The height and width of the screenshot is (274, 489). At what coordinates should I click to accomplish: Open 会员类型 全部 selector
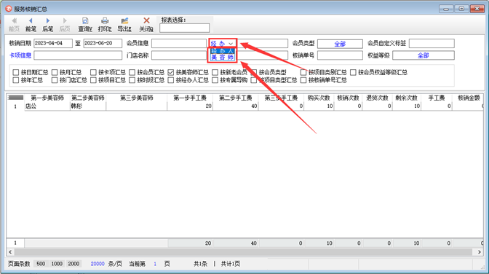340,44
